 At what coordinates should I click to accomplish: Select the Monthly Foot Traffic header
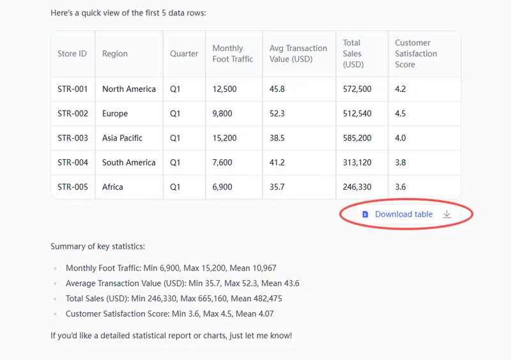click(233, 54)
